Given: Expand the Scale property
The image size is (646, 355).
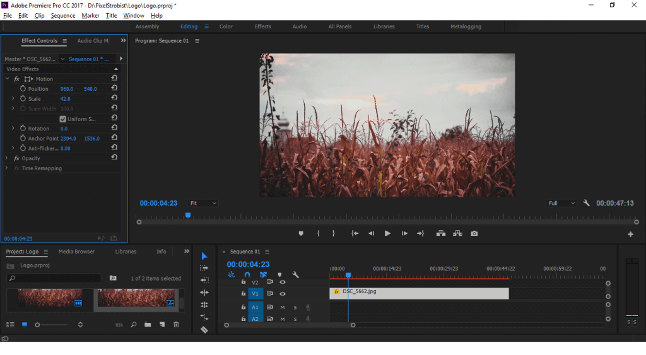Looking at the screenshot, I should coord(13,98).
